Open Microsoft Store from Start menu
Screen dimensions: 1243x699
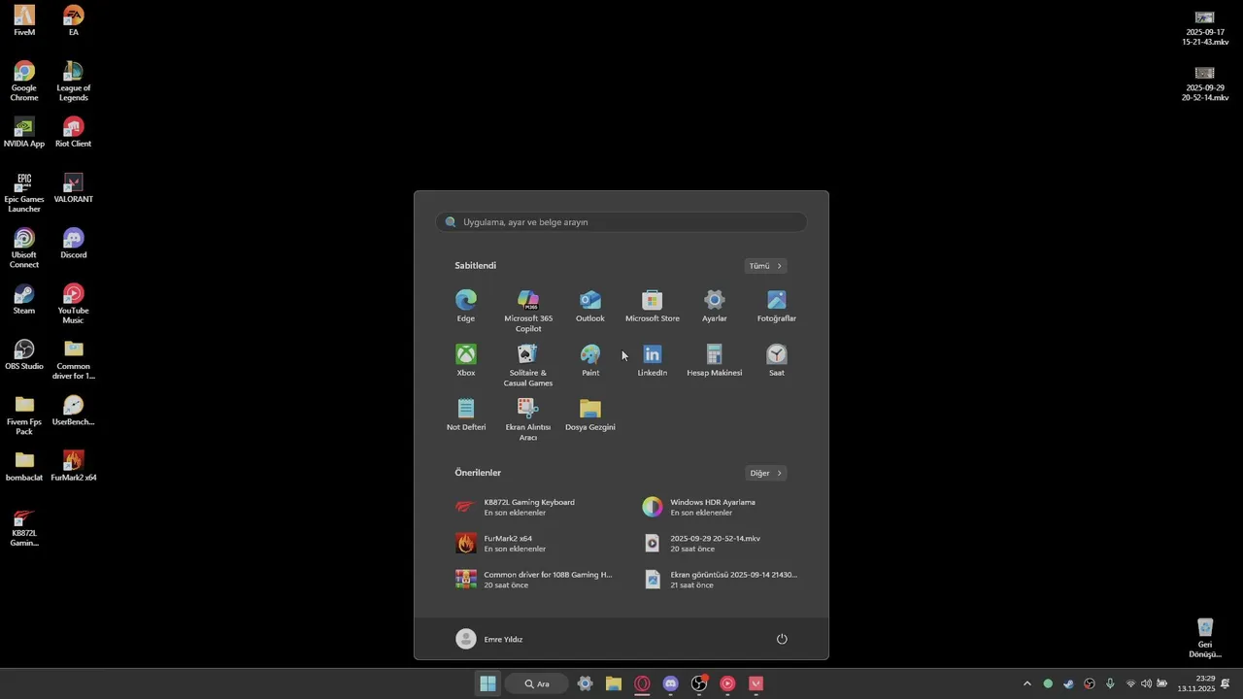pos(653,305)
